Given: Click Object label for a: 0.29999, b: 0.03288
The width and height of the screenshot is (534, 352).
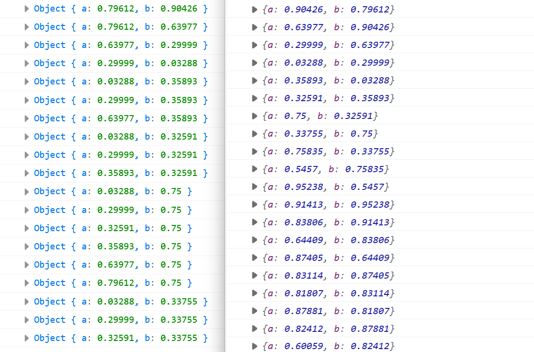Looking at the screenshot, I should pyautogui.click(x=49, y=63).
